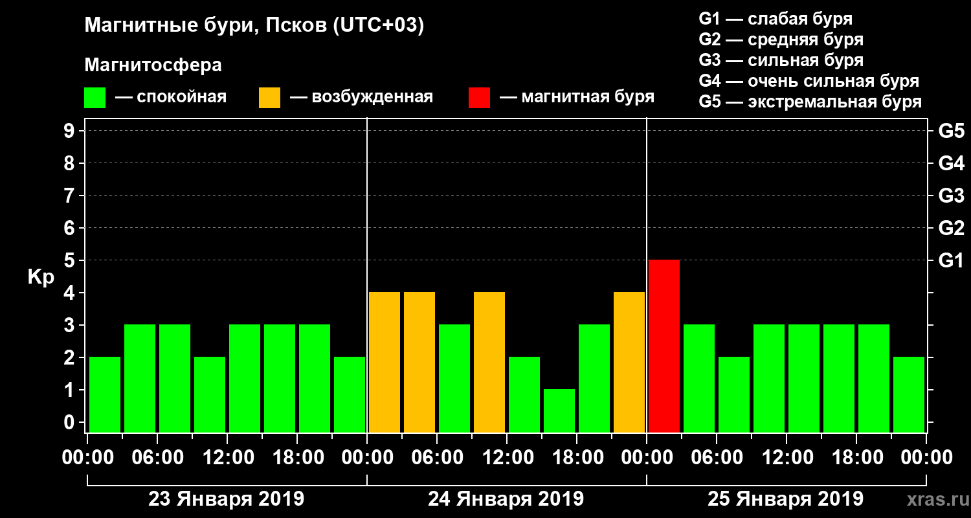The width and height of the screenshot is (971, 518).
Task: Click the 'G1' label on the right axis
Action: [x=951, y=260]
